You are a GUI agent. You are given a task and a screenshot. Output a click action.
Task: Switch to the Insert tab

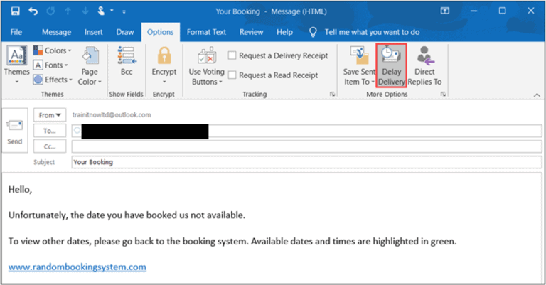coord(93,32)
